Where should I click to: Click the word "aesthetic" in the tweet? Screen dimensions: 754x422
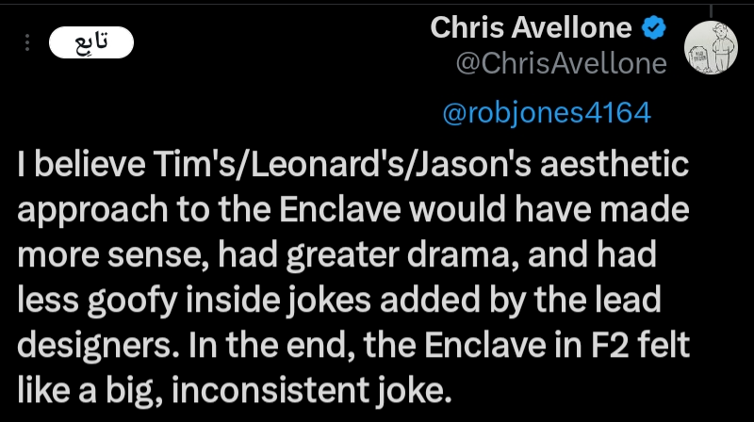coord(615,164)
